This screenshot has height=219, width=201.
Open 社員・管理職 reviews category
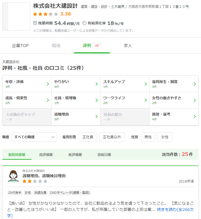pos(76,100)
